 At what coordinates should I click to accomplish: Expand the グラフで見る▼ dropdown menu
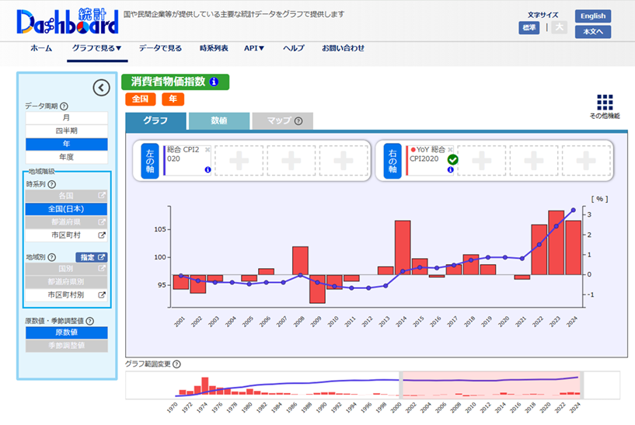96,48
